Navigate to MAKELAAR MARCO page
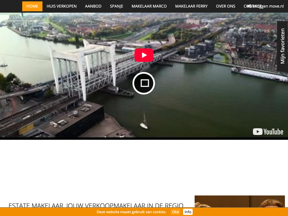 click(x=149, y=6)
